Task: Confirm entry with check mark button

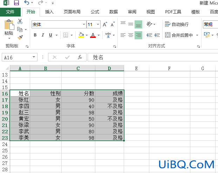Action: tap(67, 57)
